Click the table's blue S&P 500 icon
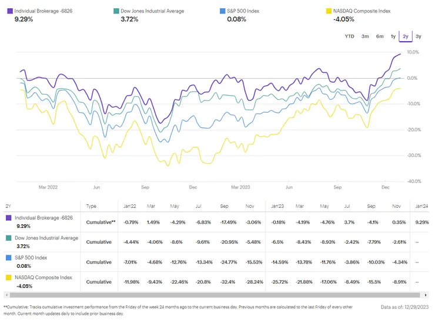The width and height of the screenshot is (435, 320). (x=9, y=258)
